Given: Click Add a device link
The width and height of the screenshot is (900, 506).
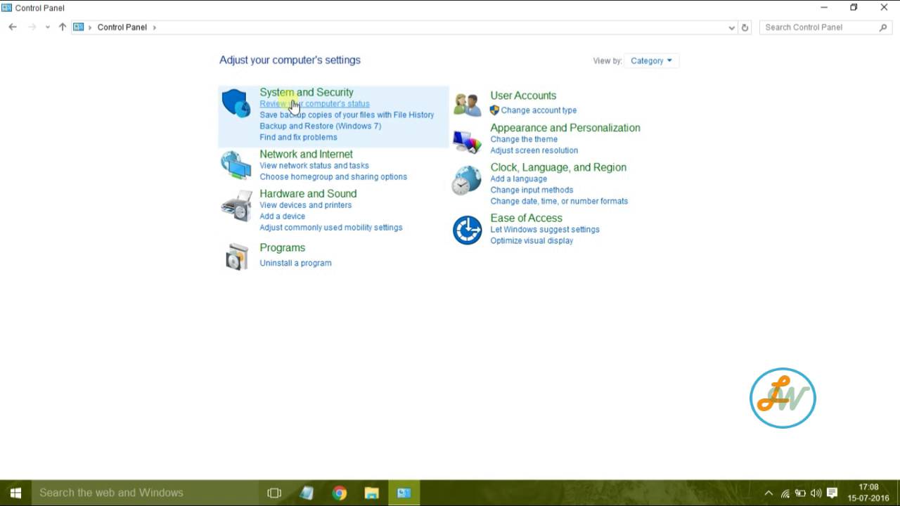Looking at the screenshot, I should click(x=282, y=216).
